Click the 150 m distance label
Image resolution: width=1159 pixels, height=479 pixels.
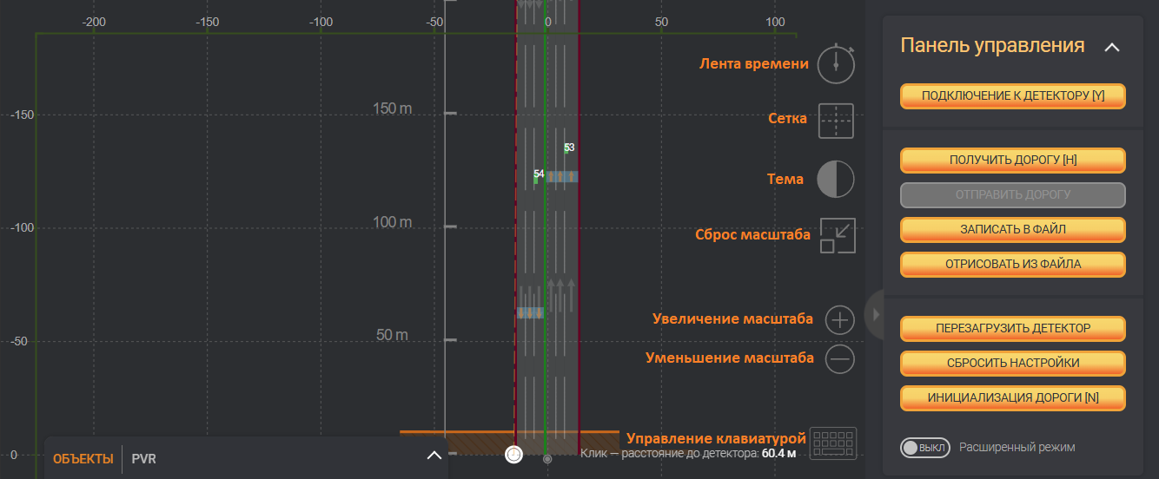pos(393,108)
